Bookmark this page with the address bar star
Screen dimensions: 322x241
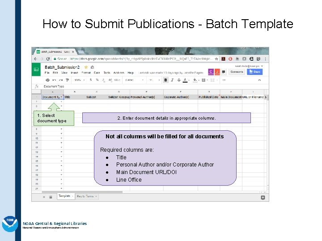[216, 59]
